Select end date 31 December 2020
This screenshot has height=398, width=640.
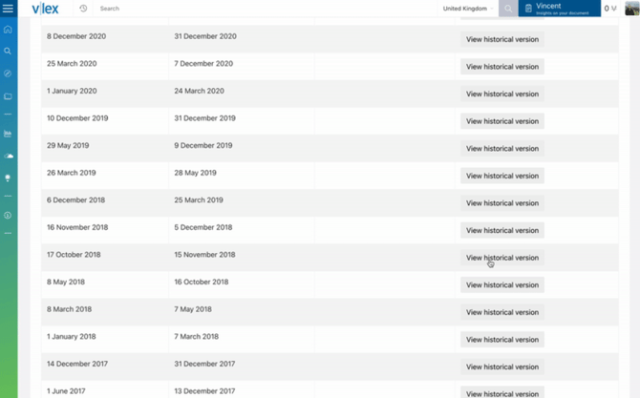click(x=205, y=36)
